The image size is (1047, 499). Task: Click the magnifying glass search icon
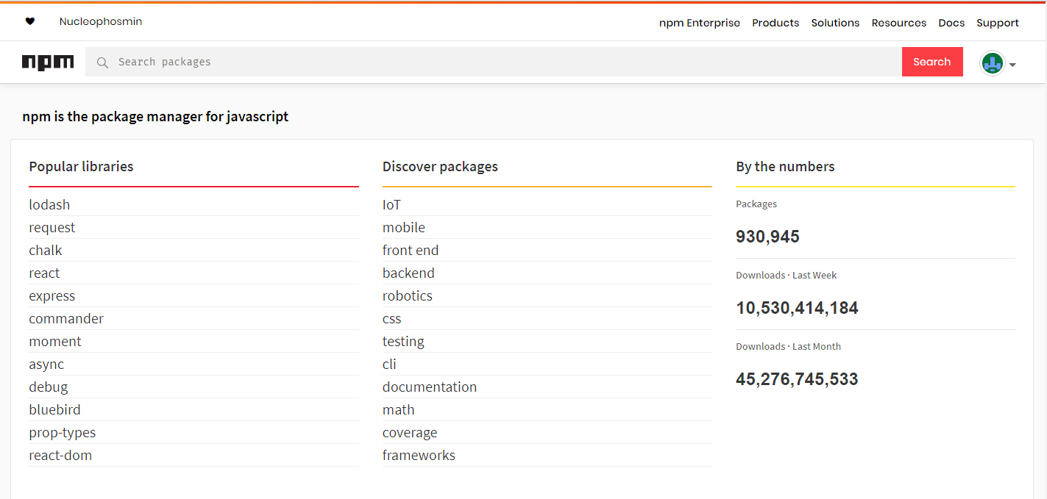click(x=103, y=62)
